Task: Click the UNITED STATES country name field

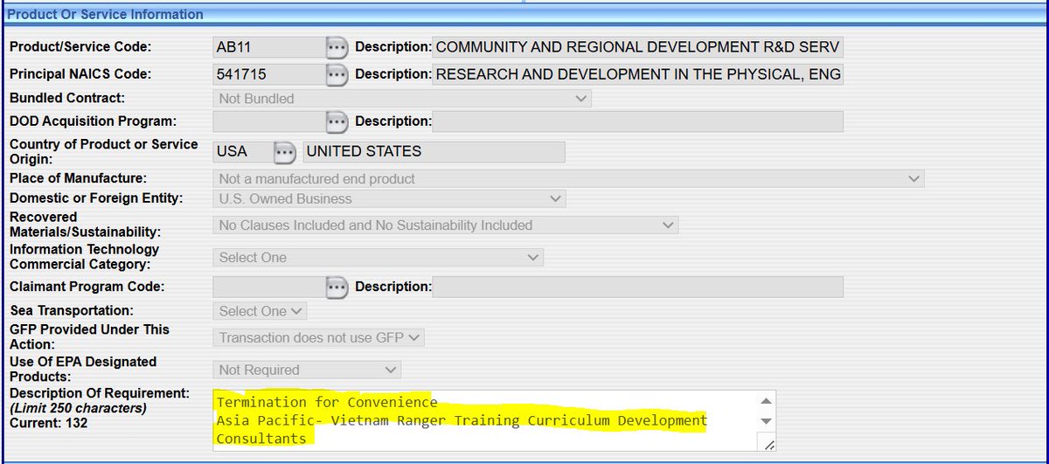Action: [434, 152]
